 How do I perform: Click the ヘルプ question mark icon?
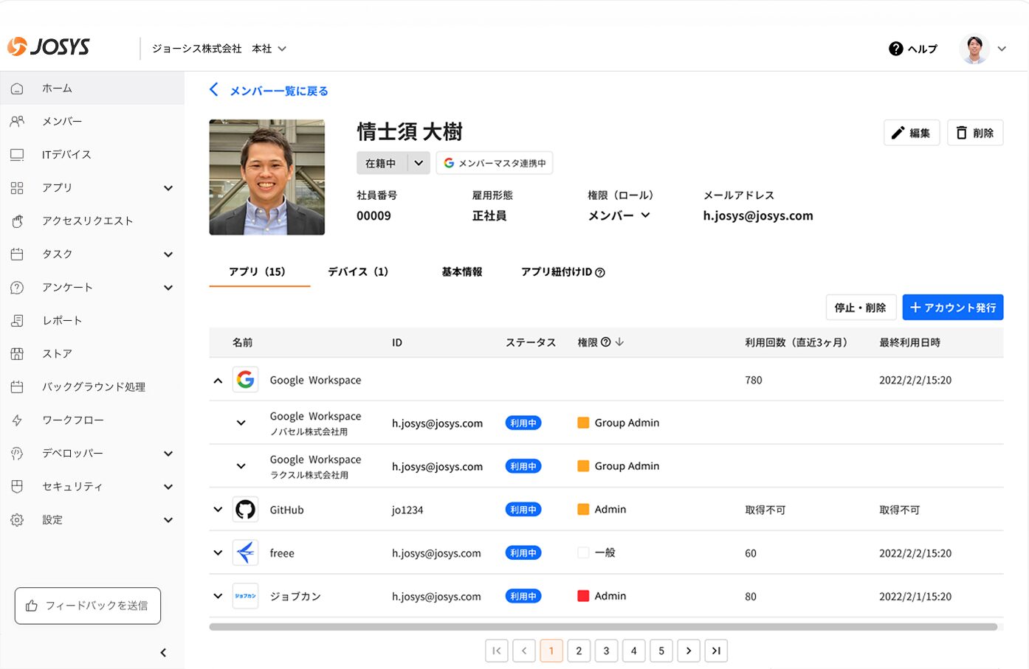click(x=895, y=49)
